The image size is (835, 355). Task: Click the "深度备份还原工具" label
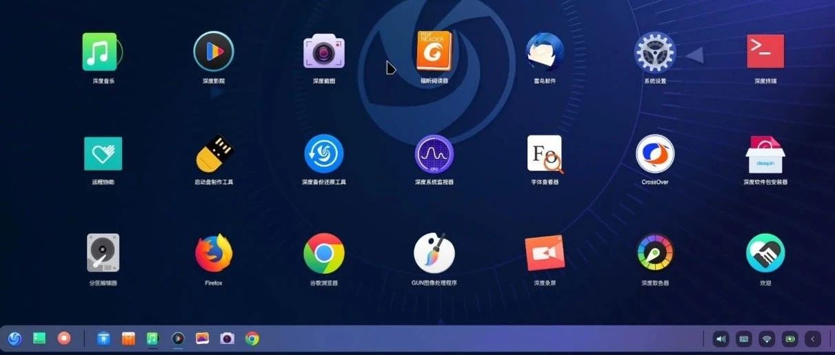point(324,182)
